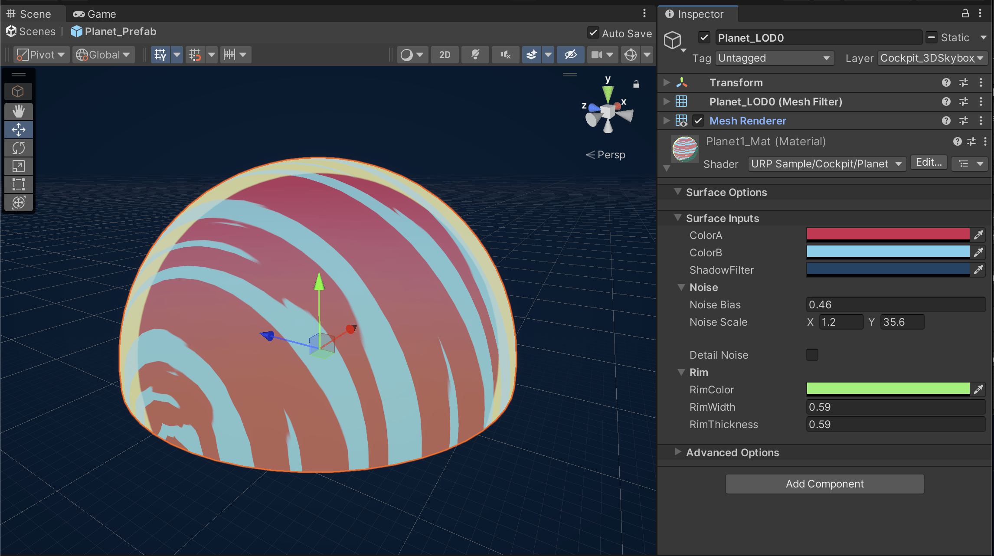The width and height of the screenshot is (994, 556).
Task: Lock the Inspector panel
Action: (965, 13)
